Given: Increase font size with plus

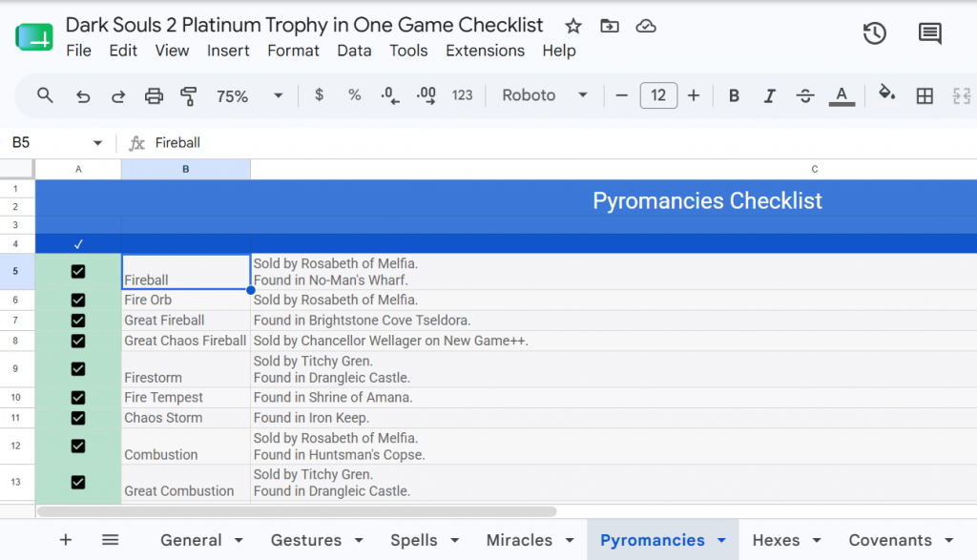Looking at the screenshot, I should (694, 95).
